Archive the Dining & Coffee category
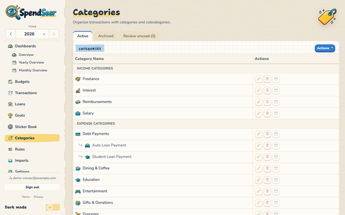 click(276, 168)
